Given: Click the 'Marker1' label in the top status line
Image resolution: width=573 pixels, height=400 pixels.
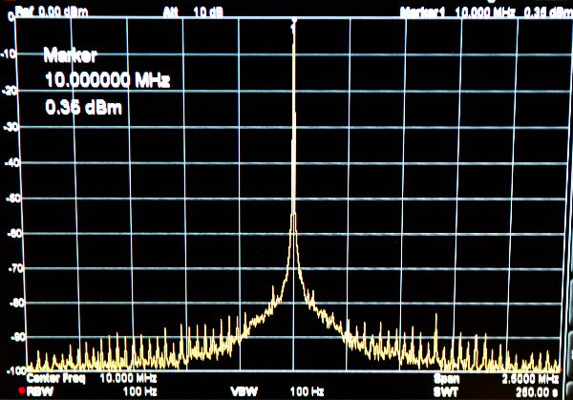Looking at the screenshot, I should (423, 12).
